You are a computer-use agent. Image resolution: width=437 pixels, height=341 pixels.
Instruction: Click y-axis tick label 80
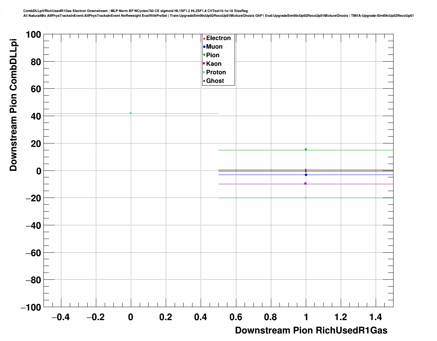(x=36, y=62)
